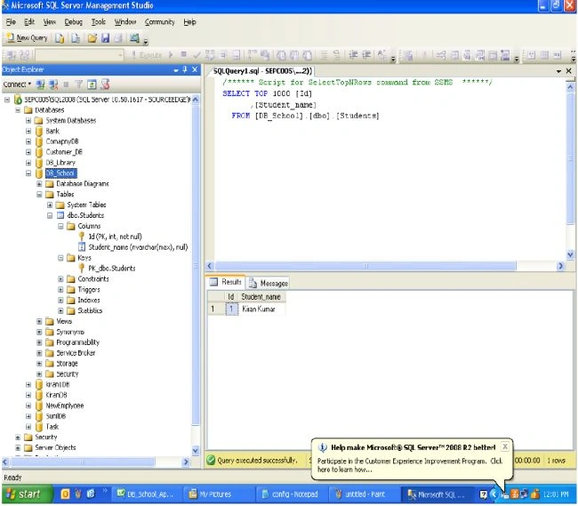Image resolution: width=578 pixels, height=506 pixels.
Task: Close the SQLQuery1.sql query tab
Action: click(569, 71)
